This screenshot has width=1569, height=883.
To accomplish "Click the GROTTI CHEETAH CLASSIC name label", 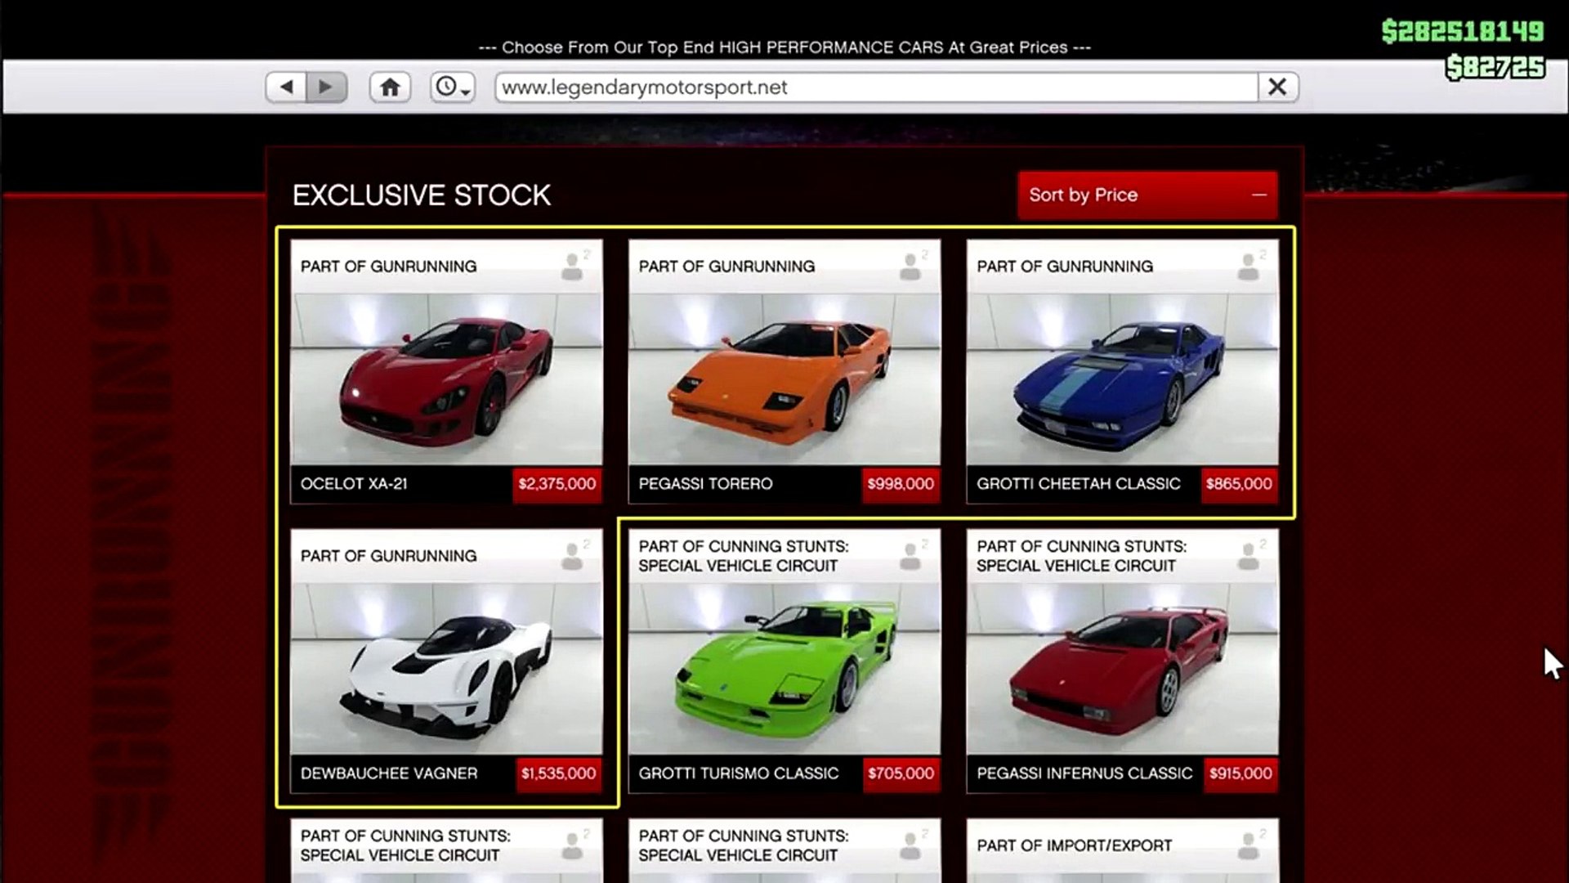I will click(x=1078, y=484).
